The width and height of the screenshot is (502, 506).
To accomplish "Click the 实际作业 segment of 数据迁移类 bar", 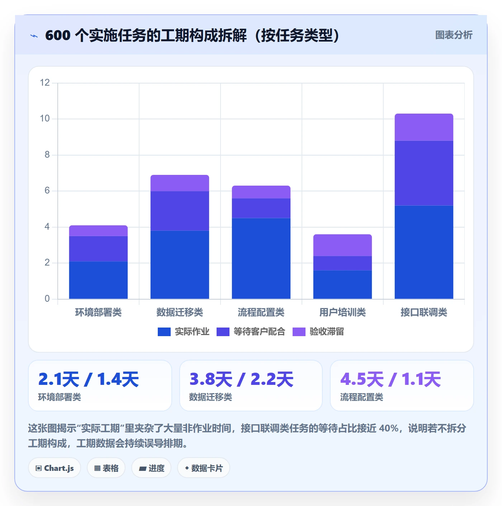I will coord(180,265).
